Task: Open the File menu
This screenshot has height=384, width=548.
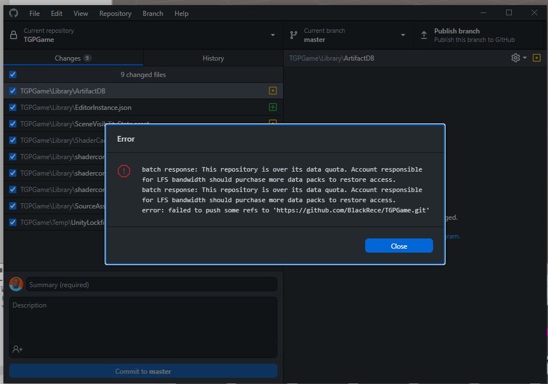Action: pos(35,13)
